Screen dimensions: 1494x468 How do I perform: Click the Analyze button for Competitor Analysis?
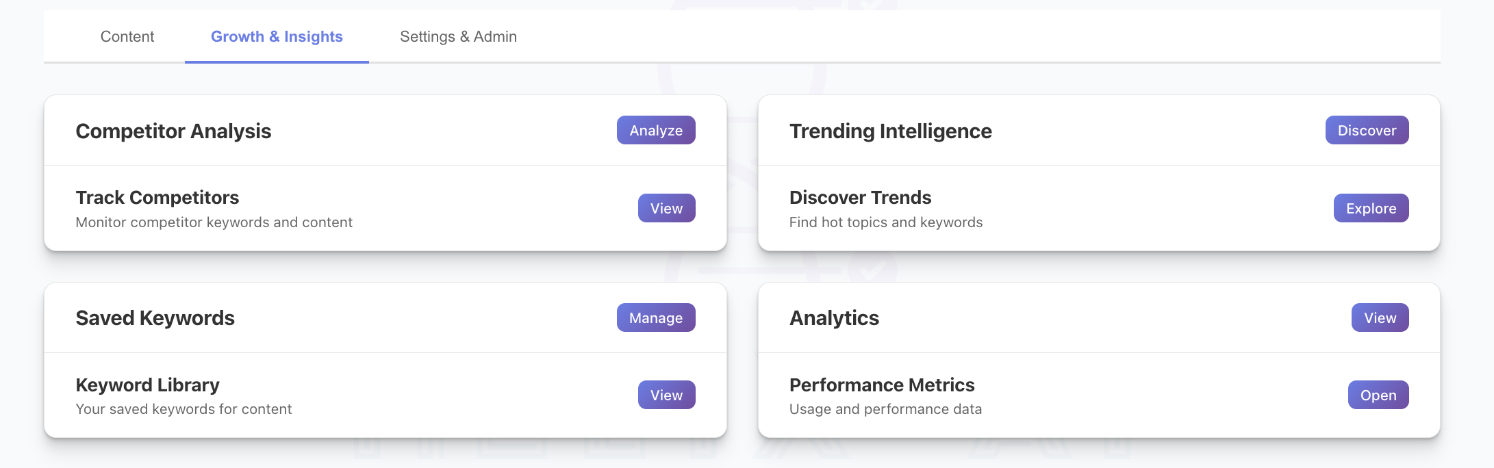point(655,131)
